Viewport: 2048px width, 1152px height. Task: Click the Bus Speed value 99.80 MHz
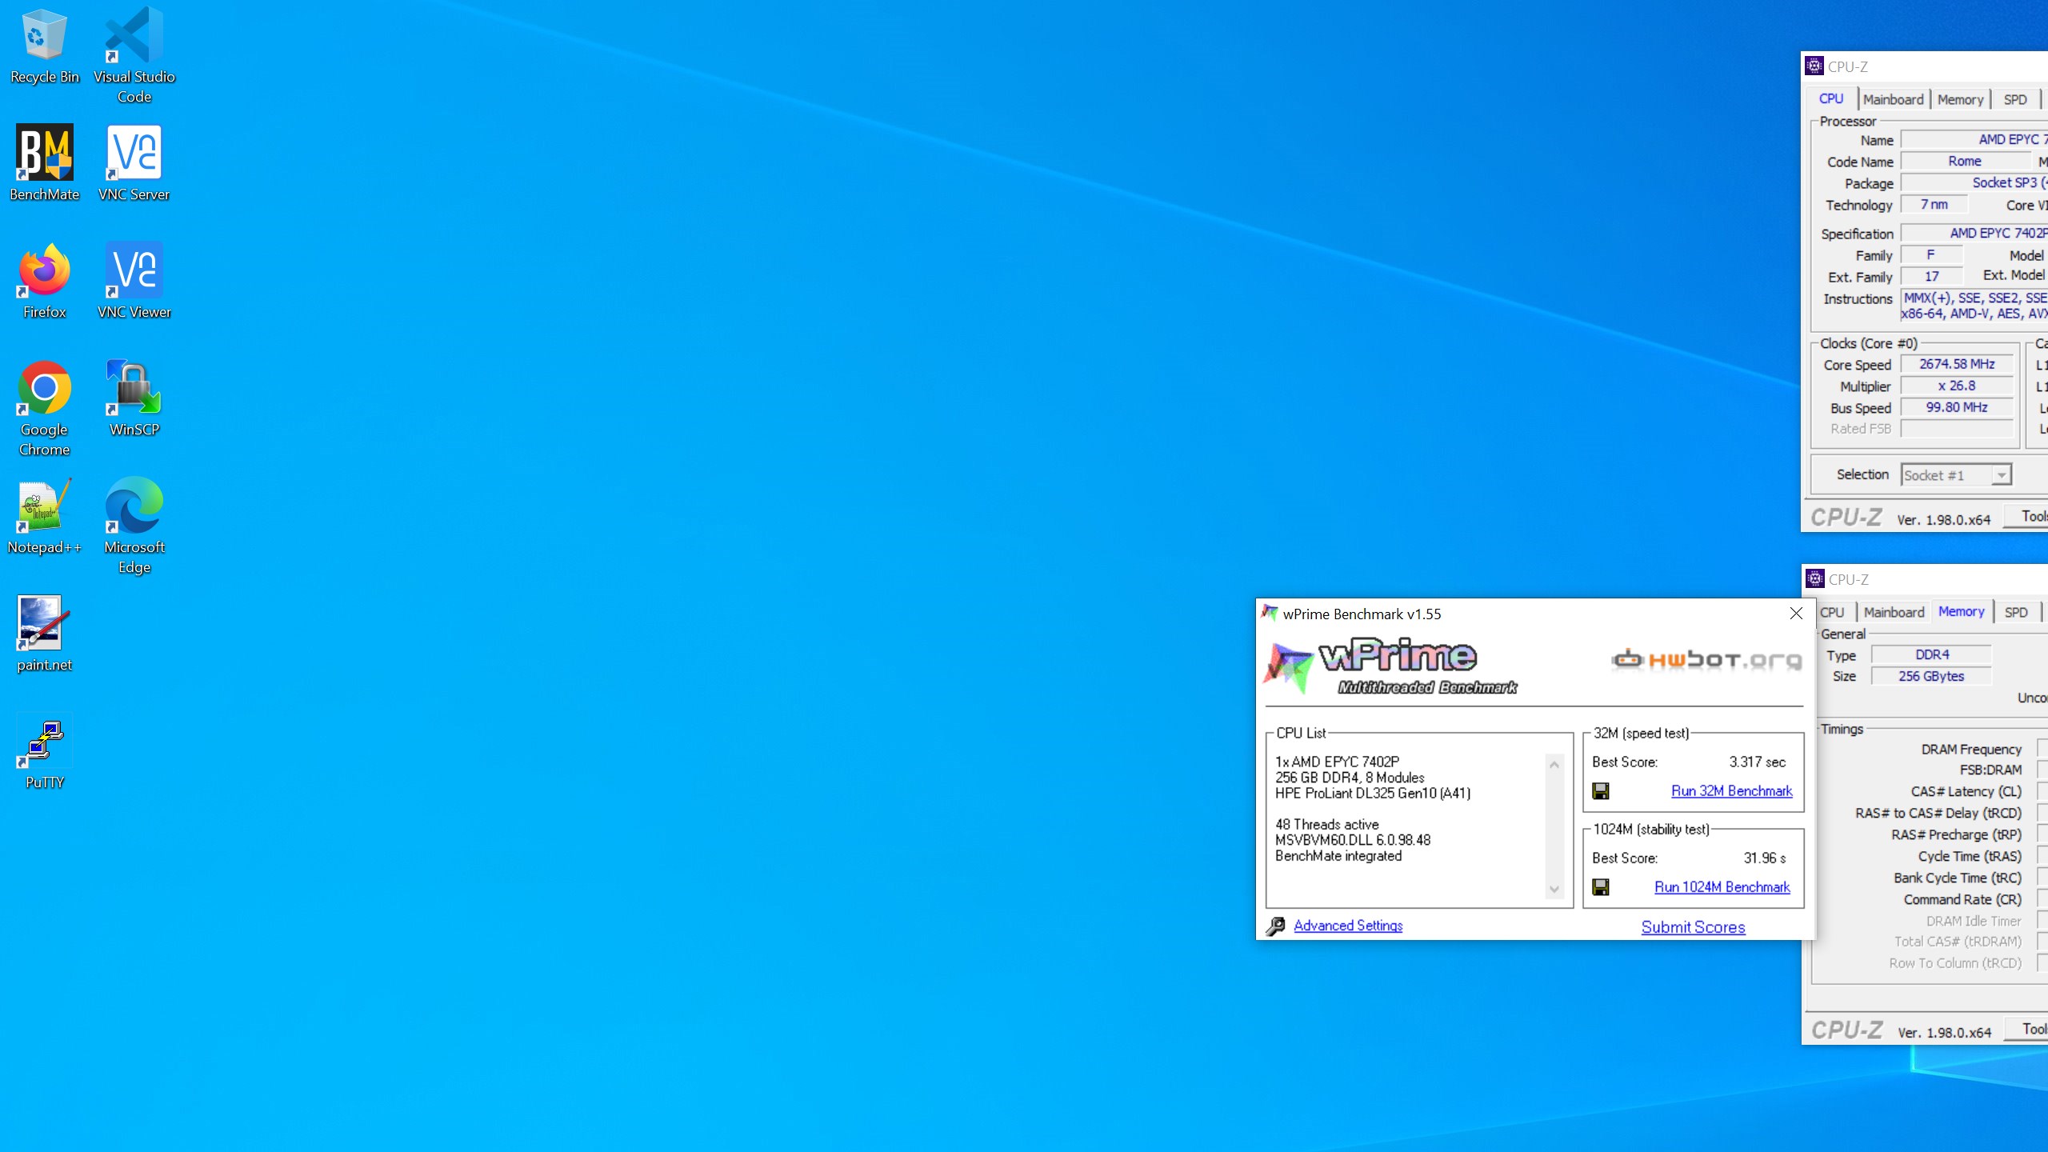(1957, 407)
